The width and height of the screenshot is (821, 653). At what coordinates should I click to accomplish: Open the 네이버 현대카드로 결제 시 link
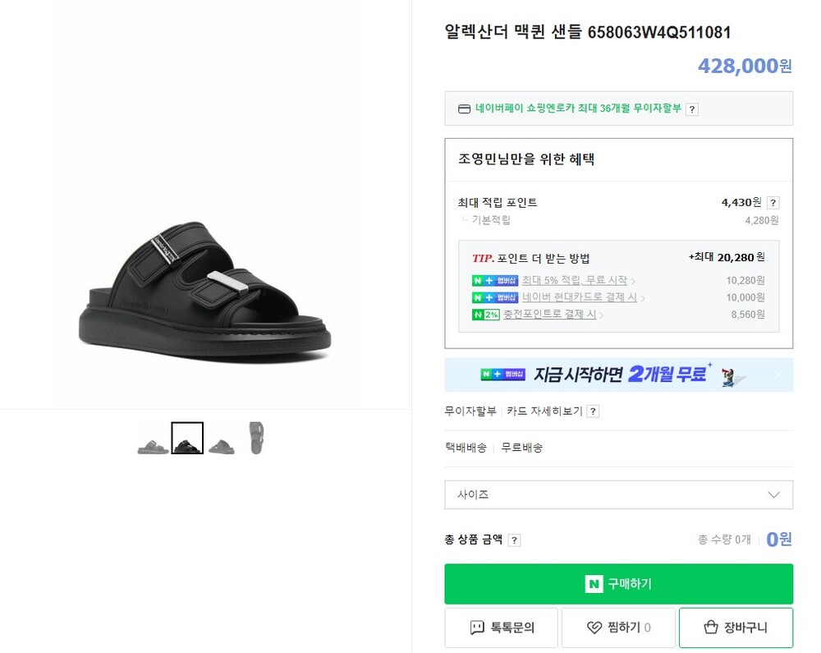coord(579,297)
